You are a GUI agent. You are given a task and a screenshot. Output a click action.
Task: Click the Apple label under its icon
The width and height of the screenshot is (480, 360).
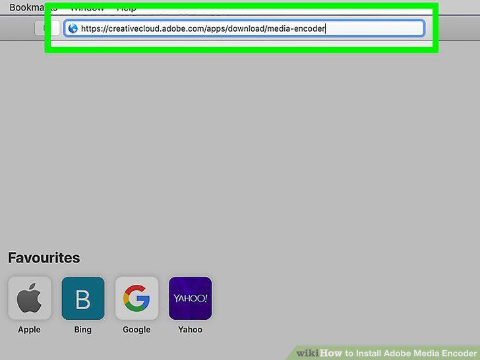(x=29, y=330)
